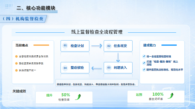Click the text 整改反馈缺乏跟踪手段
195x109 pixels.
[x=31, y=63]
